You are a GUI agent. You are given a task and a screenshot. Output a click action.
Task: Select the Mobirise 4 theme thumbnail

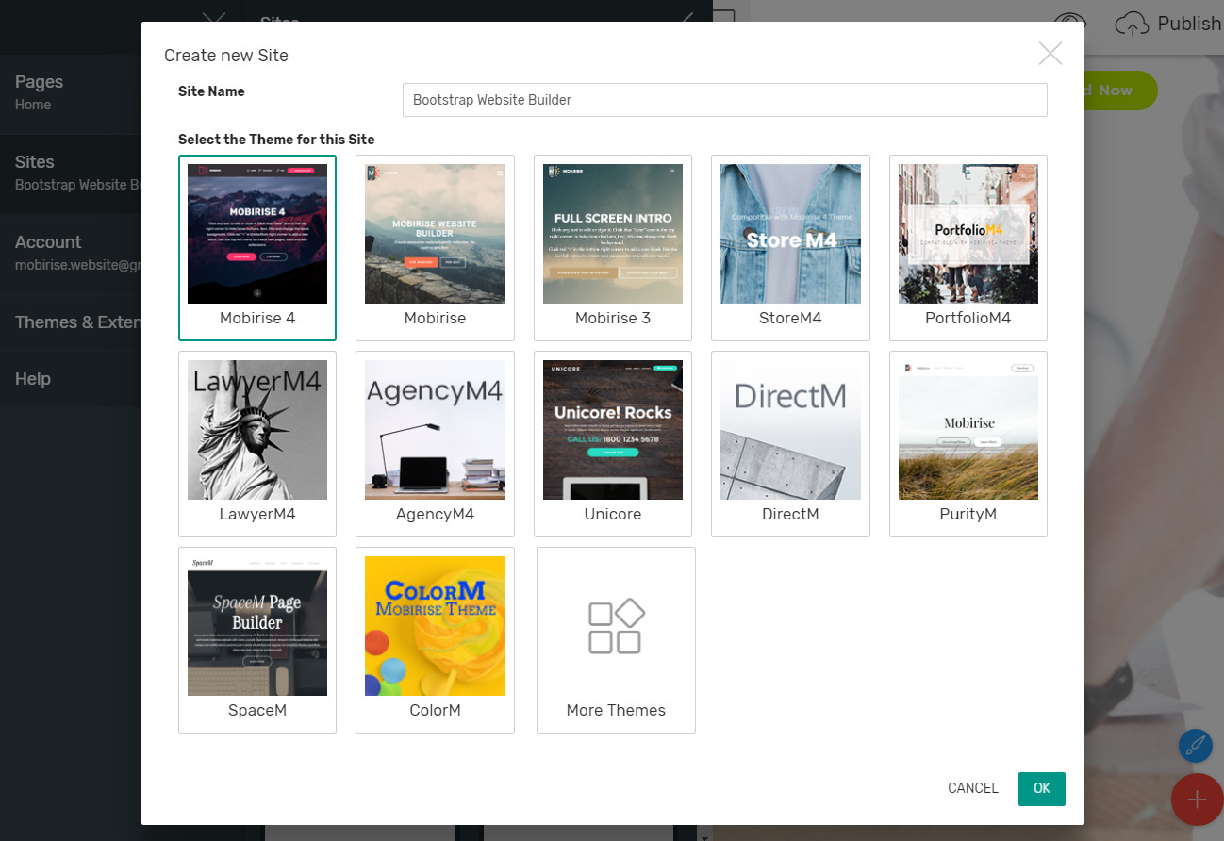point(257,234)
